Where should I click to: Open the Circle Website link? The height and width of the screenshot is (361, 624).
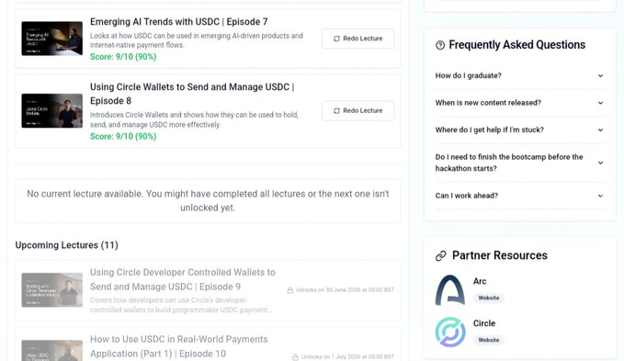point(489,340)
